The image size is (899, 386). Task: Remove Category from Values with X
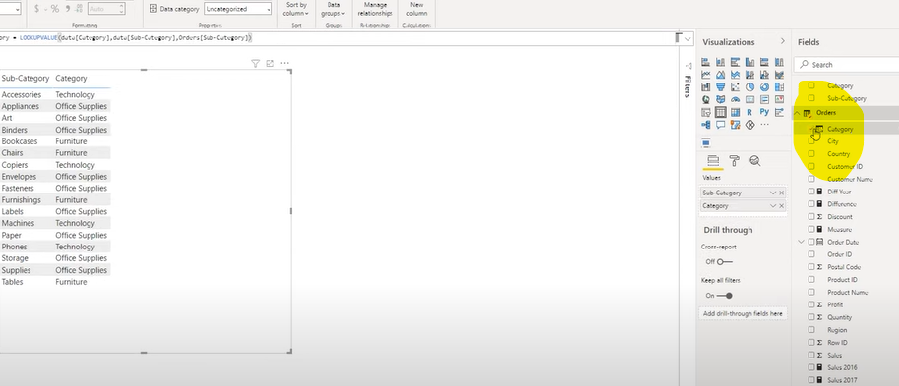point(782,206)
